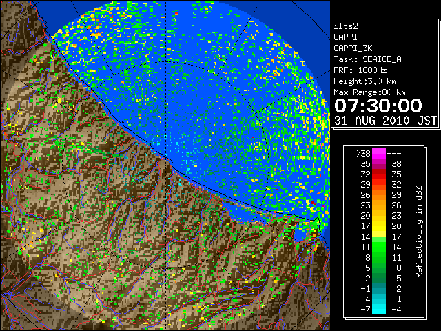Select the 'PRF: 1800Hz' text
This screenshot has width=441, height=331.
[x=360, y=70]
